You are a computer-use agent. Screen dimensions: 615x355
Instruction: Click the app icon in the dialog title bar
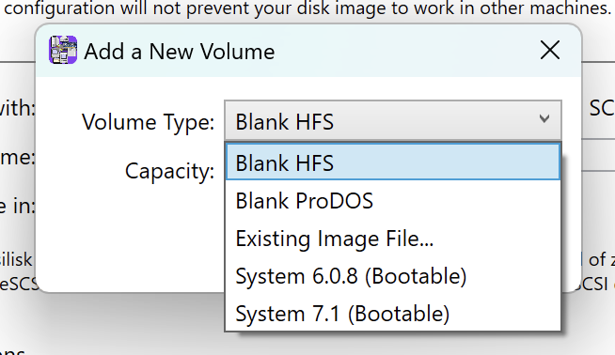coord(63,50)
